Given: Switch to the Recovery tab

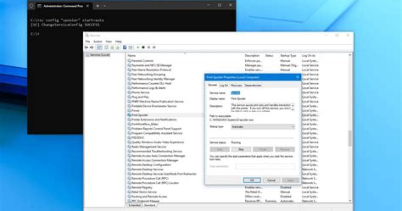Looking at the screenshot, I should pyautogui.click(x=236, y=85).
